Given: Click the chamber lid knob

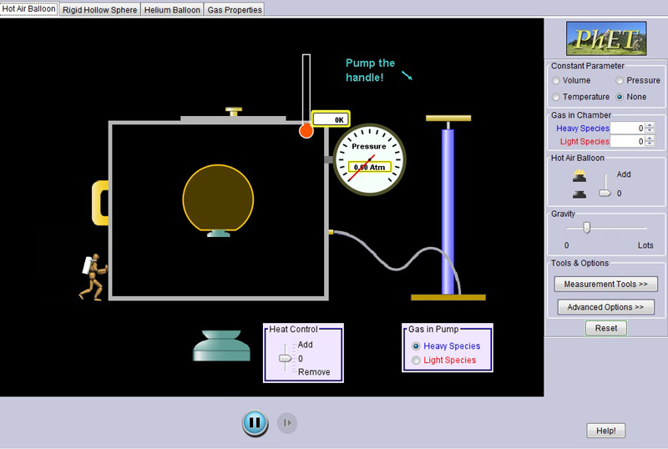Looking at the screenshot, I should coord(234,111).
